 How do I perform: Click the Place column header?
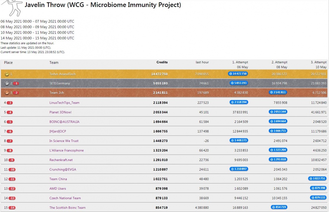click(8, 63)
